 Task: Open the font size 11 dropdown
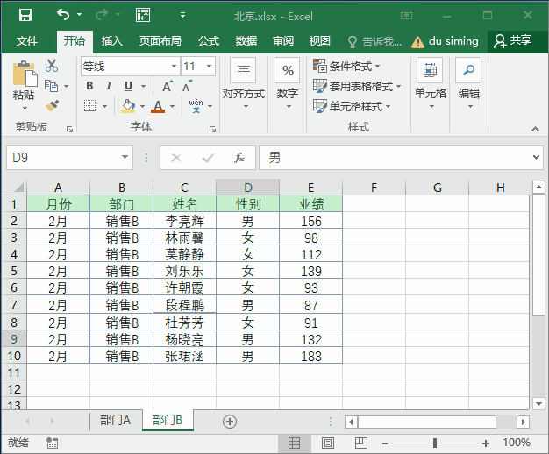209,66
